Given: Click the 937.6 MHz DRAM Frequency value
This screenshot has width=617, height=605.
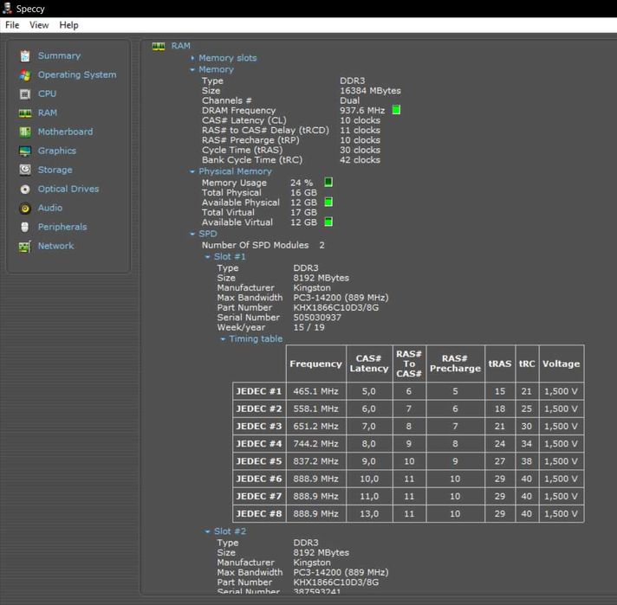Looking at the screenshot, I should tap(362, 111).
